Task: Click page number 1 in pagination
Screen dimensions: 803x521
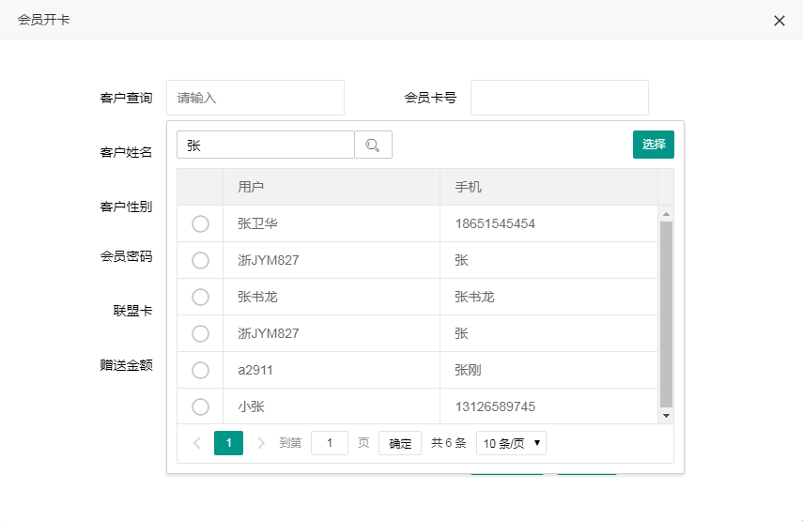Action: click(228, 443)
